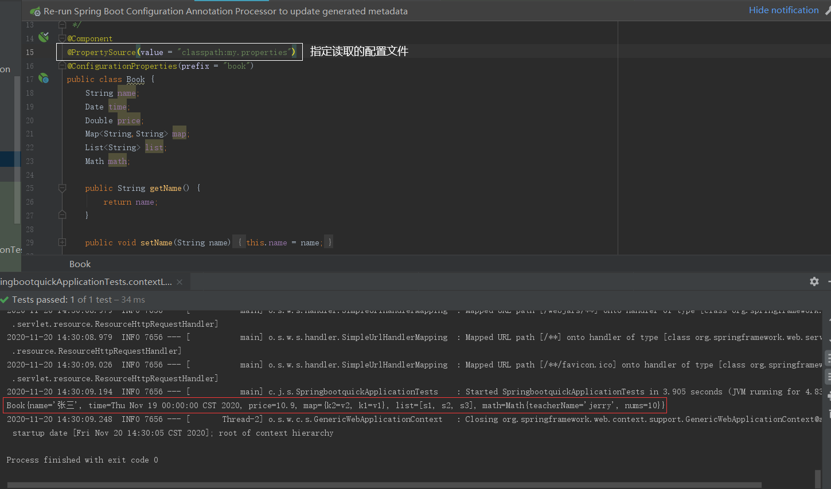Click the "this.name = name;" folded body

[x=283, y=242]
